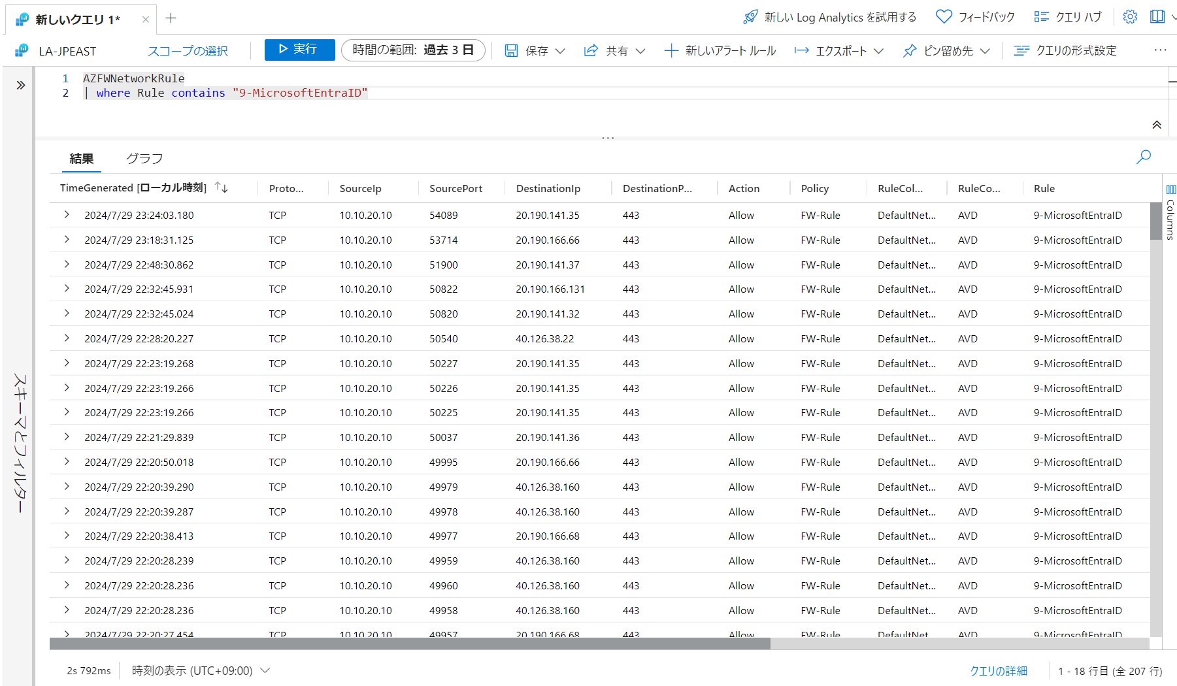The height and width of the screenshot is (686, 1177).
Task: Open クエリの詳細 query details link
Action: pos(998,671)
